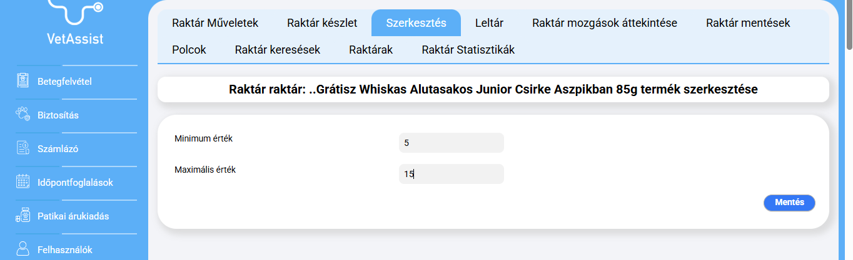Open the Raktár mentések tab

tap(748, 23)
